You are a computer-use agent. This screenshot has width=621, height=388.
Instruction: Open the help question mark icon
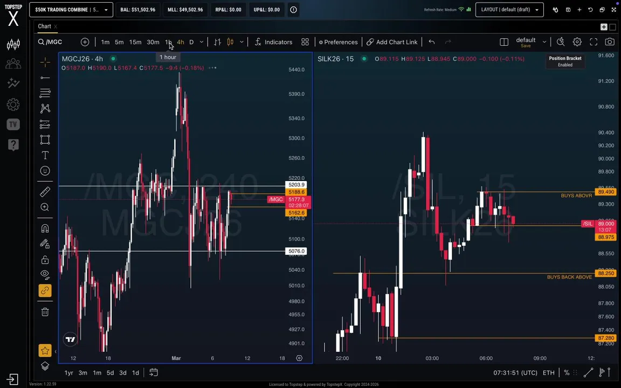(13, 145)
